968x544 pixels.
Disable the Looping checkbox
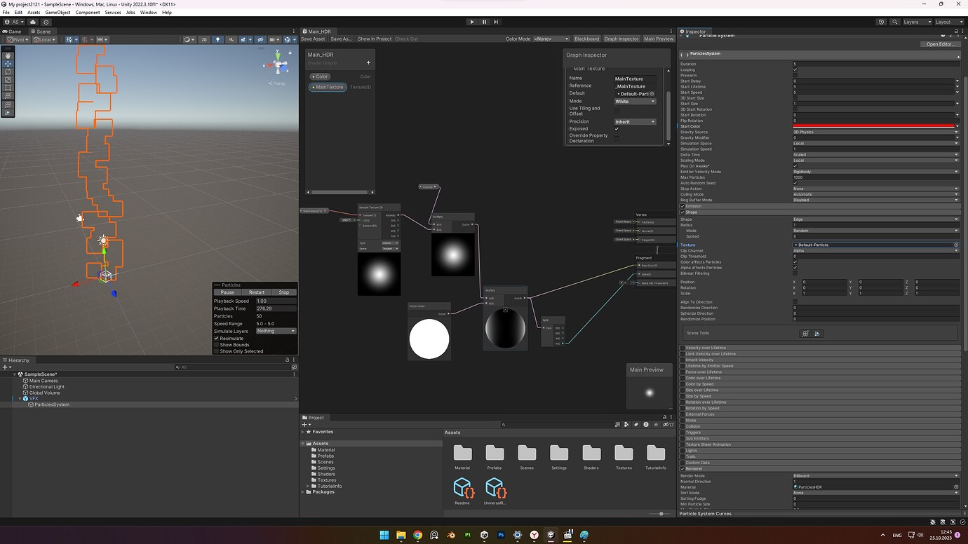(795, 69)
